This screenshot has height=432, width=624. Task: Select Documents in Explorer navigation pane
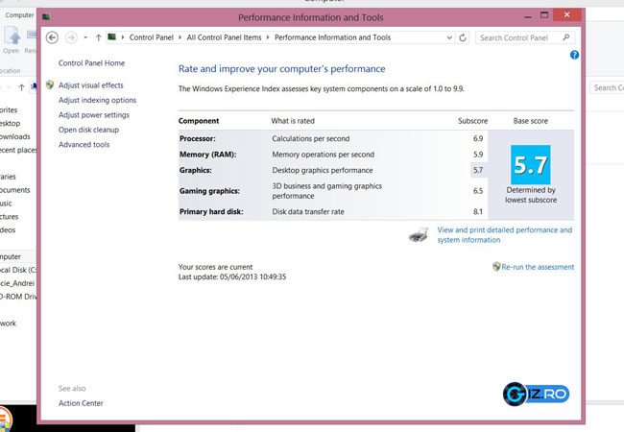tap(15, 190)
